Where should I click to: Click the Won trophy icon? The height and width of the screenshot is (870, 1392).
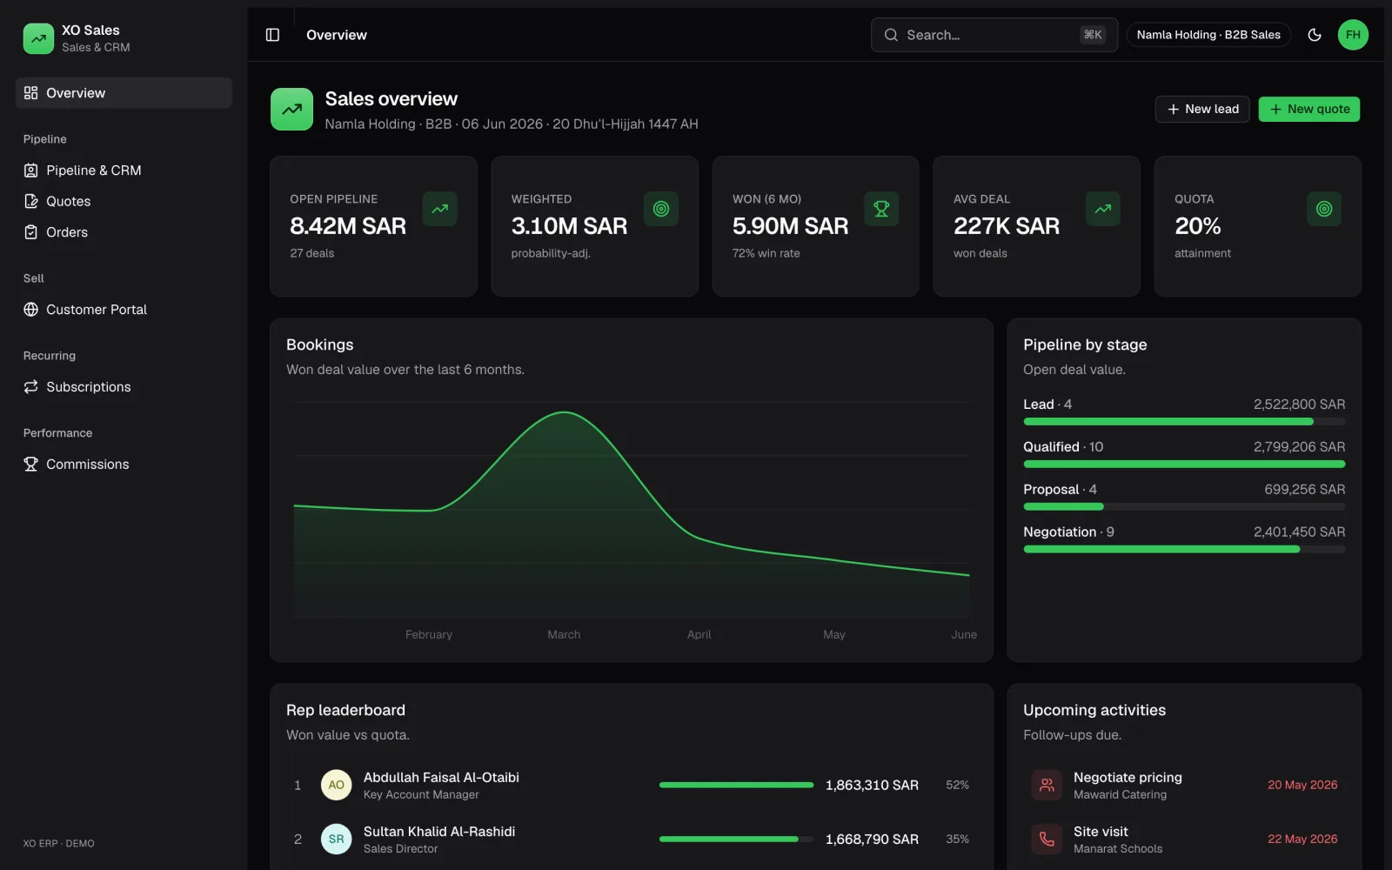[x=881, y=209]
